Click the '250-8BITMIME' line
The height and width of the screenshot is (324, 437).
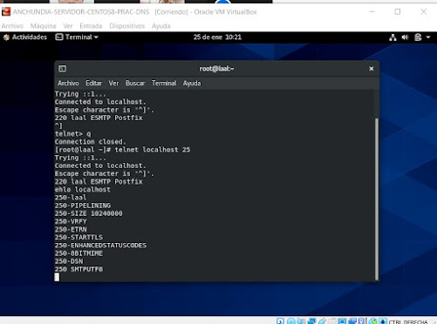pos(79,253)
